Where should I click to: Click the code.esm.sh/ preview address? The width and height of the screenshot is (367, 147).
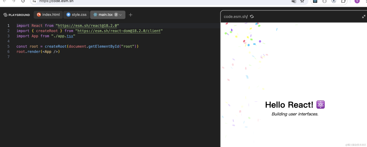[236, 16]
